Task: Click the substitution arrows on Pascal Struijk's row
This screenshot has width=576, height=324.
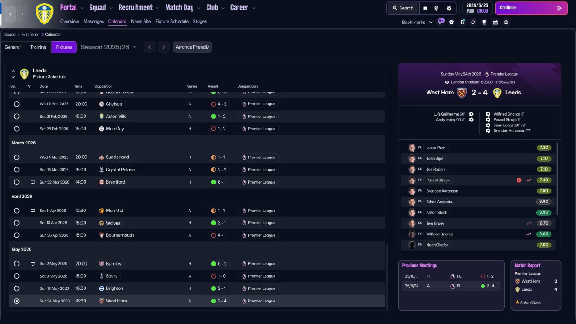Action: tap(530, 180)
